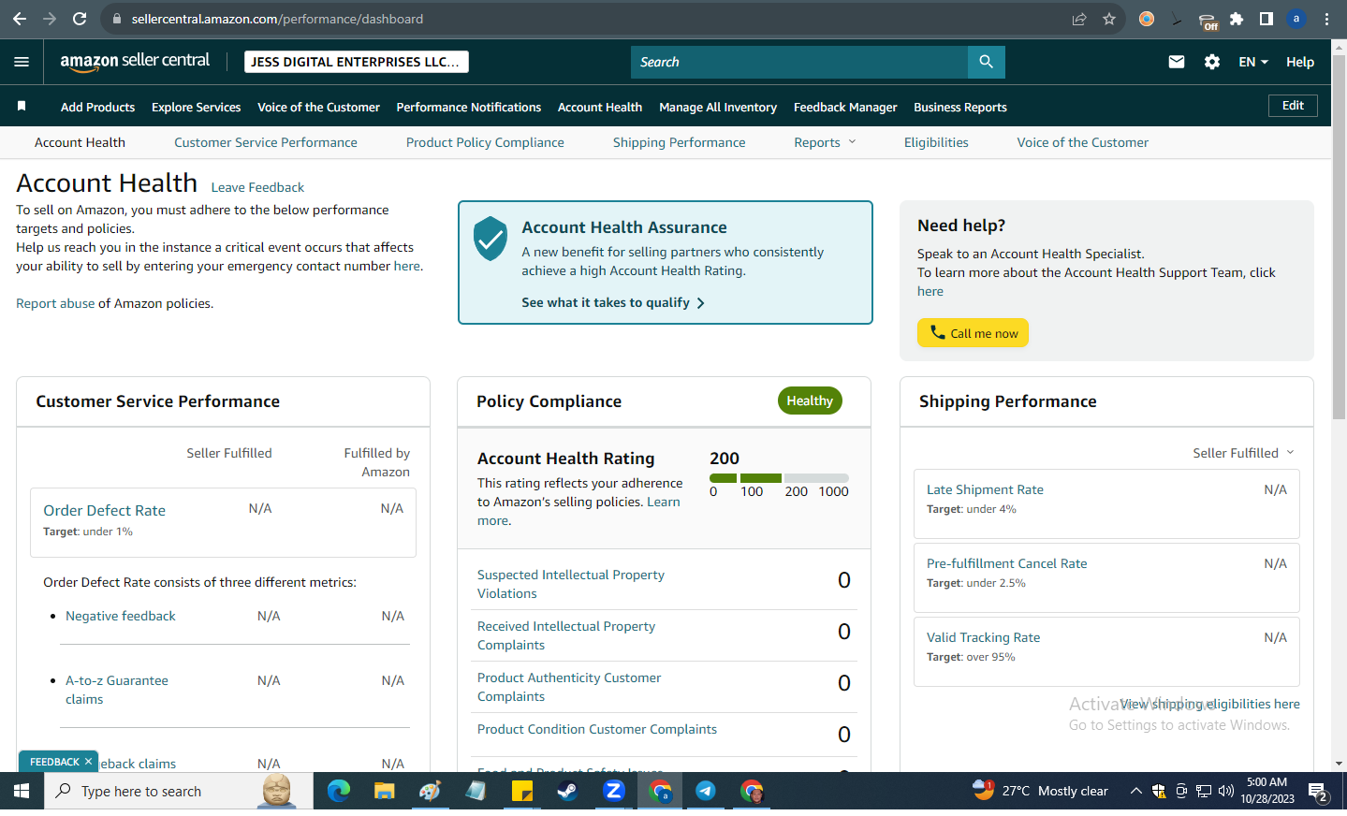Screen dimensions: 1347x816
Task: Open Manage All Inventory menu item
Action: (718, 108)
